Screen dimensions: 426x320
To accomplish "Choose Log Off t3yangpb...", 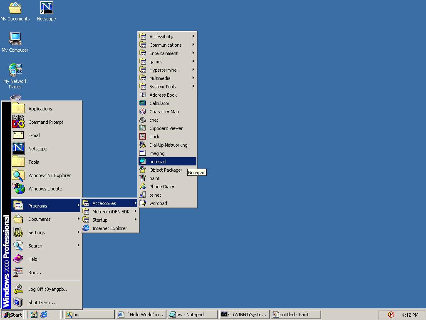I will pos(46,289).
